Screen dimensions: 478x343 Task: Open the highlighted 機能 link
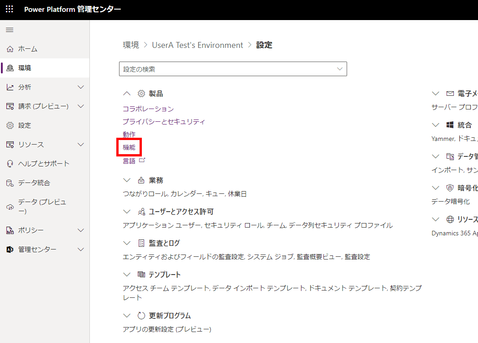pyautogui.click(x=129, y=147)
